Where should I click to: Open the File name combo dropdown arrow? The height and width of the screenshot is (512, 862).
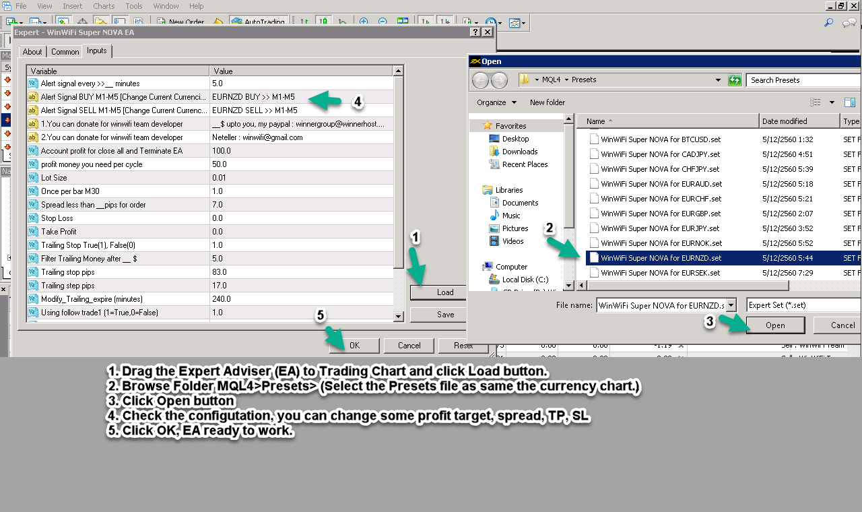pos(731,305)
